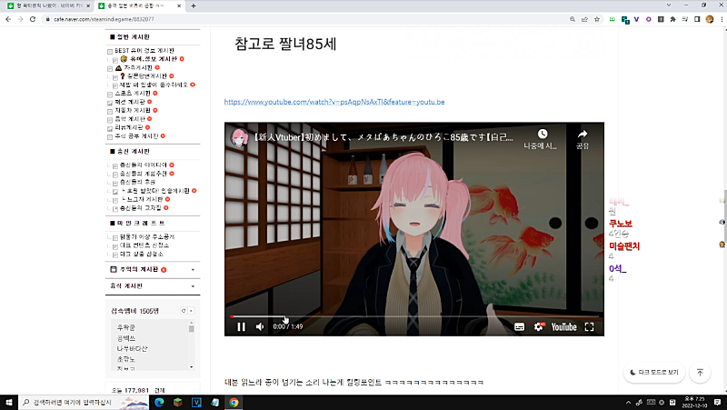
Task: Switch to the inactive first browser tab
Action: coord(49,6)
